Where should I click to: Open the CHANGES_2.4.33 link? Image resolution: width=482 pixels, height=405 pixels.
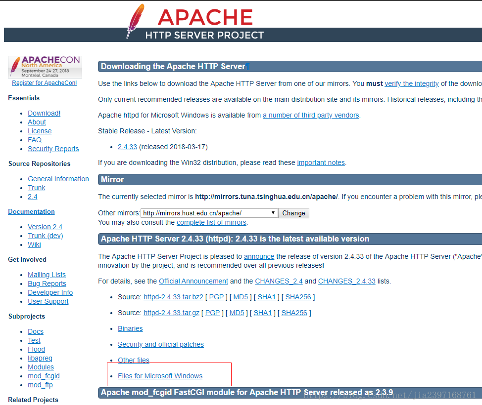pyautogui.click(x=347, y=282)
